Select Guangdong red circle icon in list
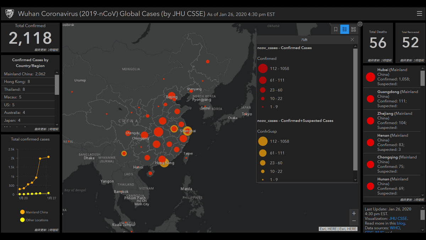This screenshot has height=240, width=426. 370,99
